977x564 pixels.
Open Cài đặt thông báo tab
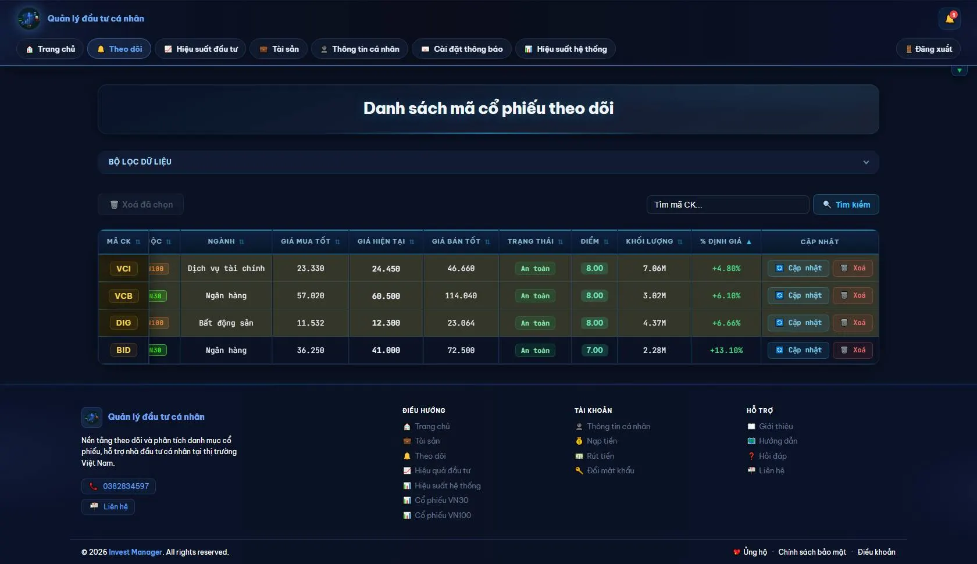click(x=462, y=49)
